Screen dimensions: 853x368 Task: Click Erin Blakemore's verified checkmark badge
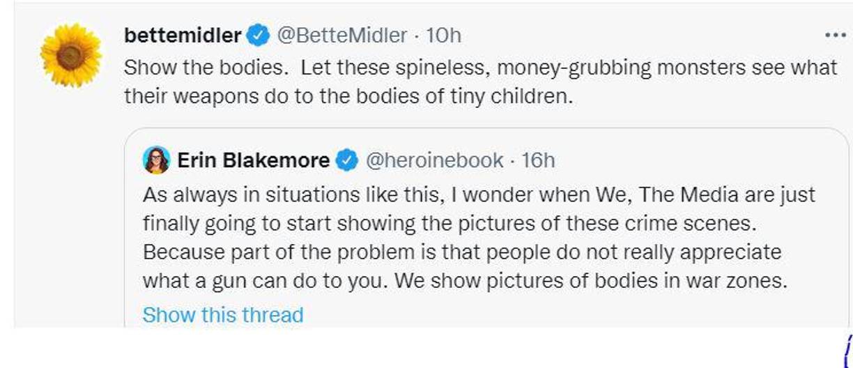[x=346, y=161]
